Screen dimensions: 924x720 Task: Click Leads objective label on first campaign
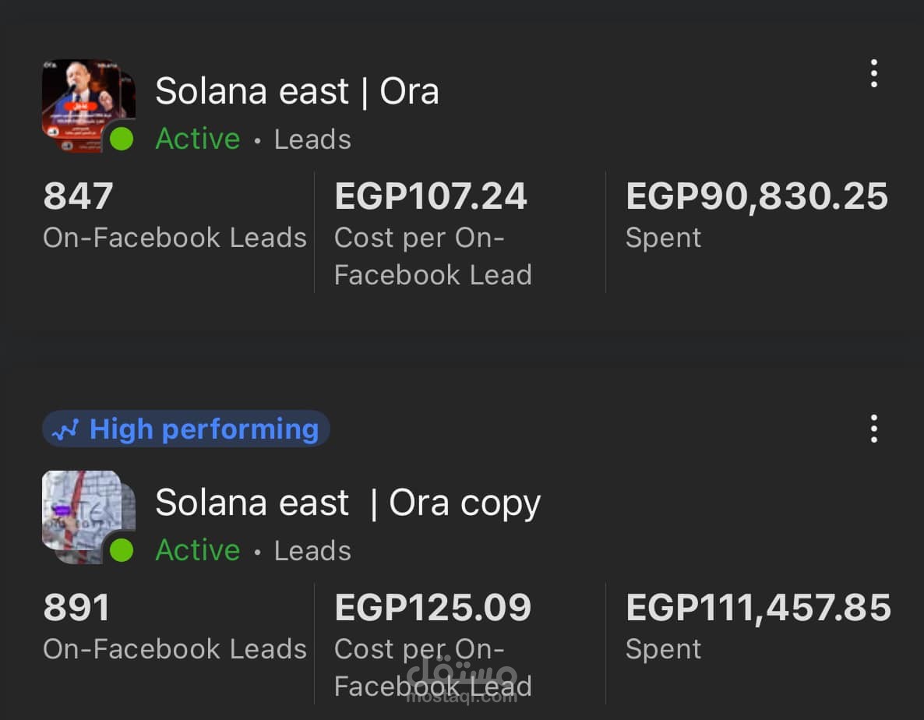(312, 139)
